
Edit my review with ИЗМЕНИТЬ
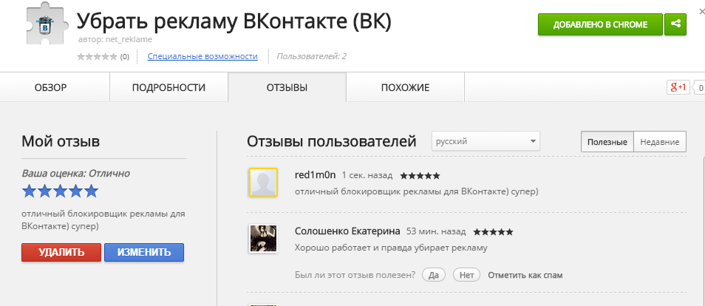(144, 253)
